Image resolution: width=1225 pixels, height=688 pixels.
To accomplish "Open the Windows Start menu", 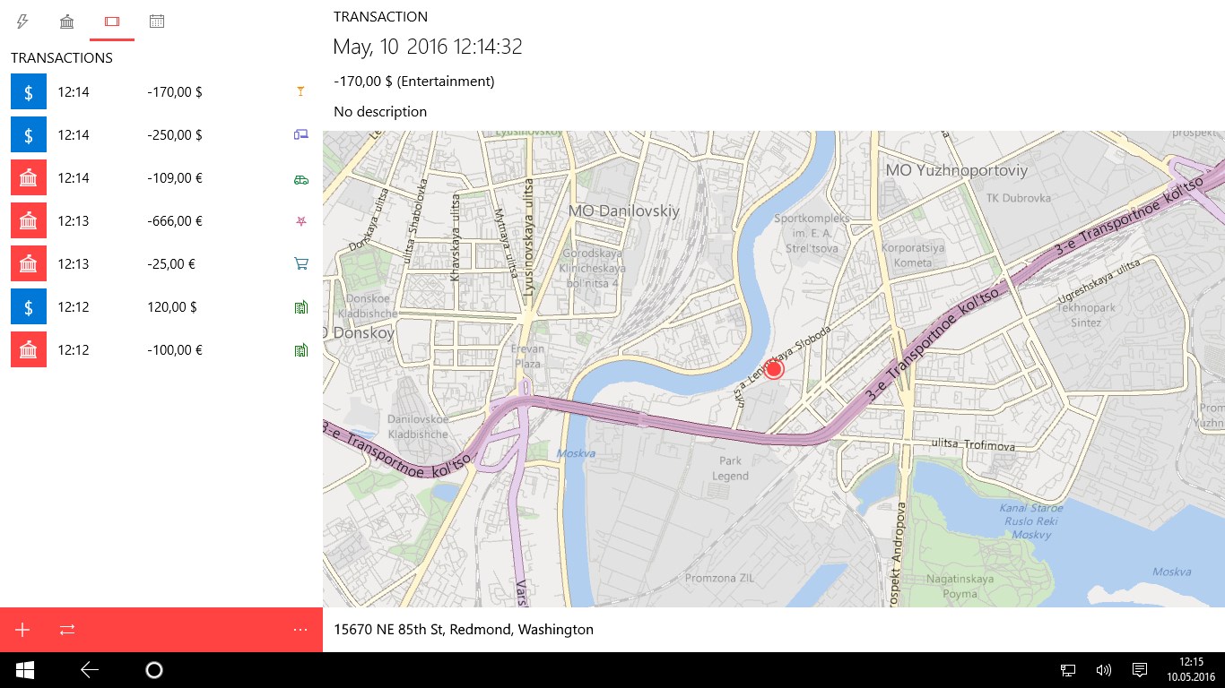I will (x=25, y=670).
